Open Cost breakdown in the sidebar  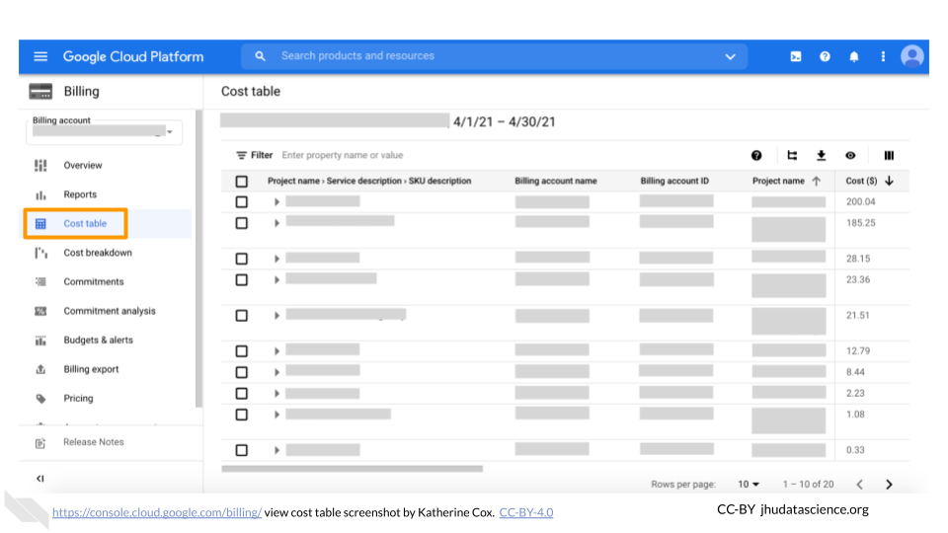[98, 253]
